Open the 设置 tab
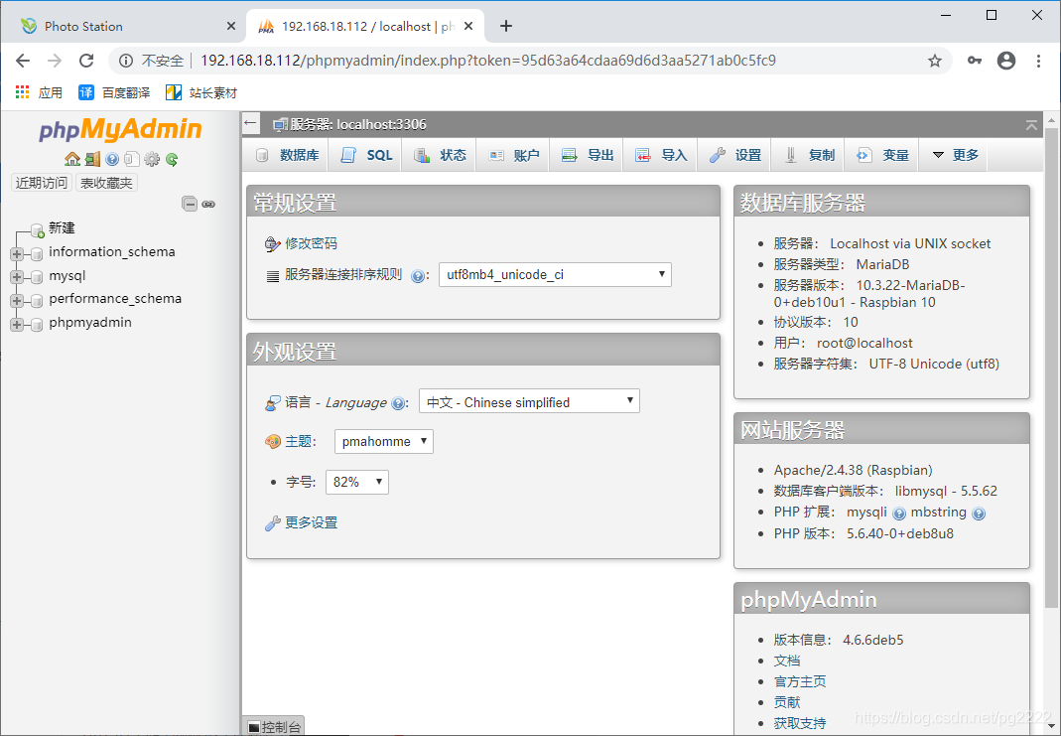 (734, 155)
